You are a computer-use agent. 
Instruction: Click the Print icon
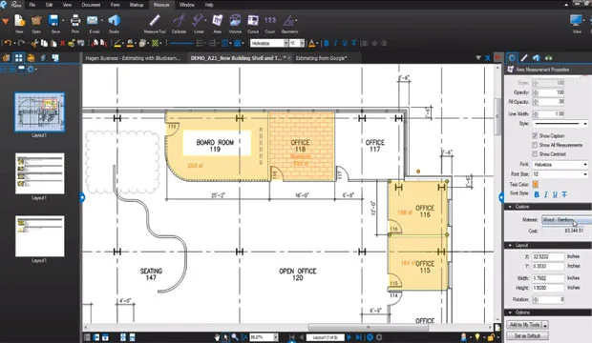(75, 21)
